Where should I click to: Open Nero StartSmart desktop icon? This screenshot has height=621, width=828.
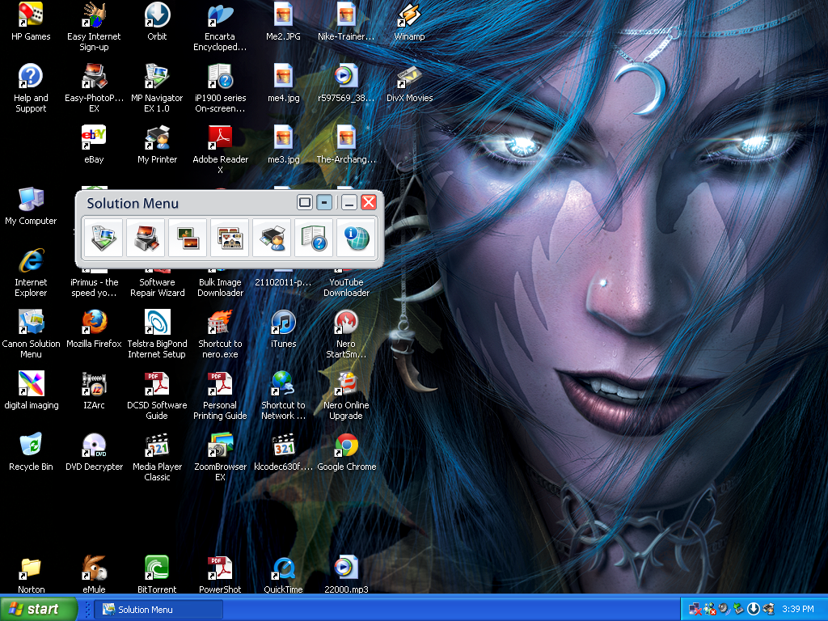[x=346, y=334]
